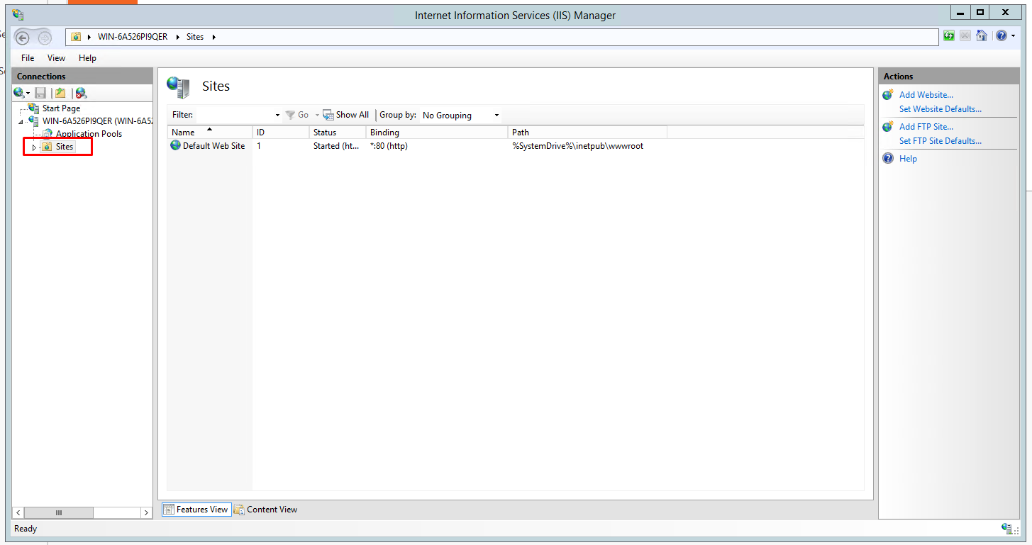
Task: Click the grayed-out forward navigation arrow
Action: coord(44,38)
